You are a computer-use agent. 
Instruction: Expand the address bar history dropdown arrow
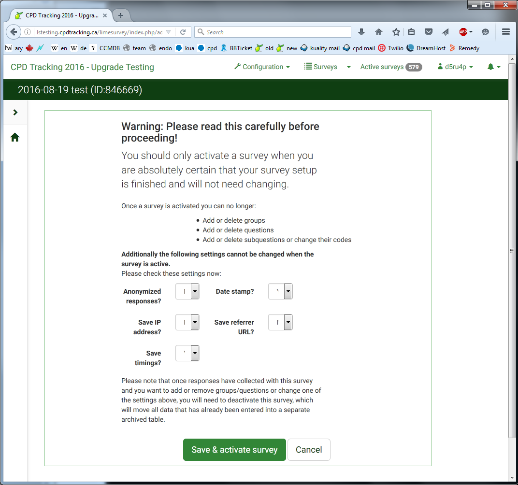point(169,32)
